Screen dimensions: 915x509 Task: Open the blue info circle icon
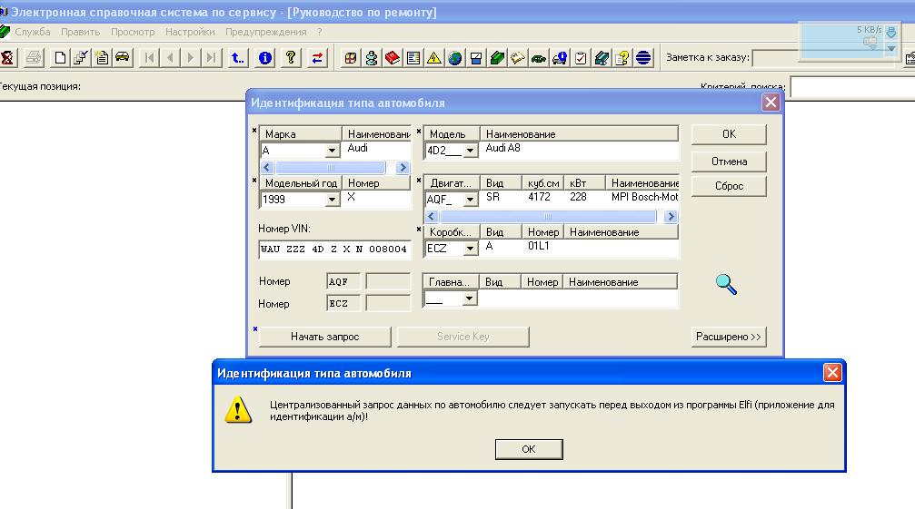coord(264,58)
